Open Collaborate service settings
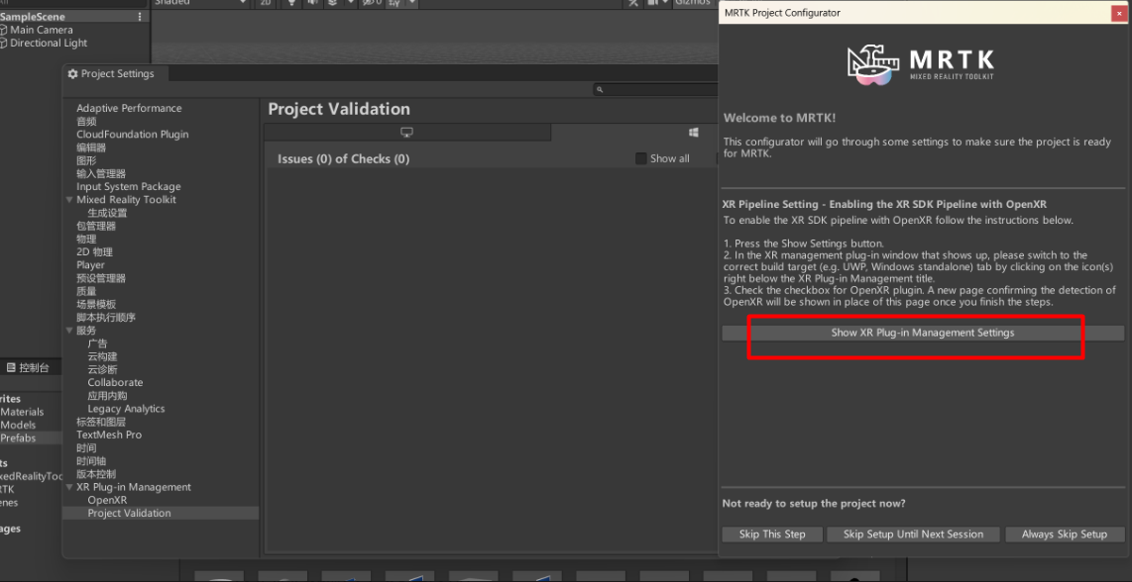The height and width of the screenshot is (582, 1132). pyautogui.click(x=116, y=382)
